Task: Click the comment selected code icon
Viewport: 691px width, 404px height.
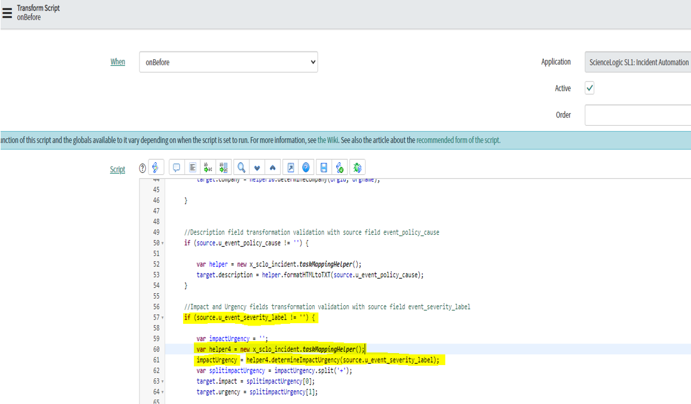Action: click(176, 168)
